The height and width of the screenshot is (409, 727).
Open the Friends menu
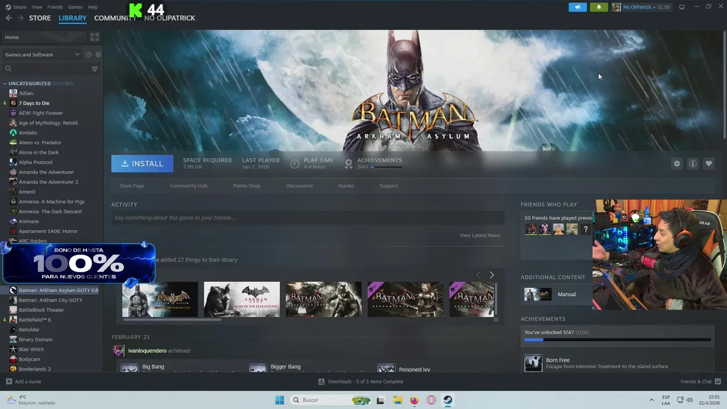55,7
